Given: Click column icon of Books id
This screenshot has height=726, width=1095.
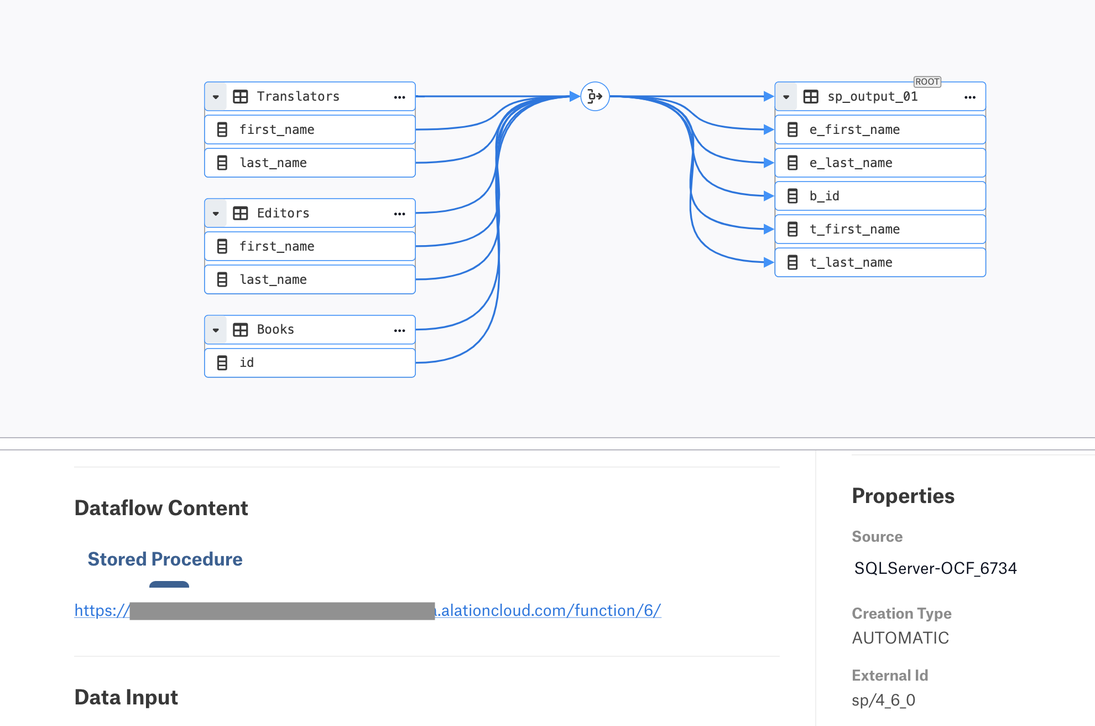Looking at the screenshot, I should click(x=222, y=363).
